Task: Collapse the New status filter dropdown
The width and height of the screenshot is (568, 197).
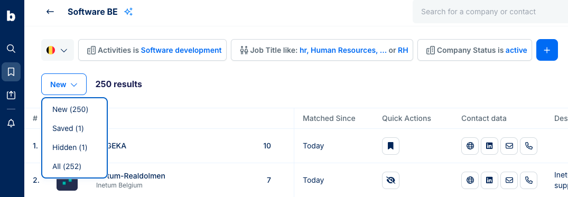Action: (64, 85)
